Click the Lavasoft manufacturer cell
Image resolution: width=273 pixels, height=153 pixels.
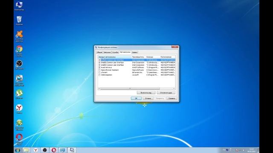pos(136,75)
